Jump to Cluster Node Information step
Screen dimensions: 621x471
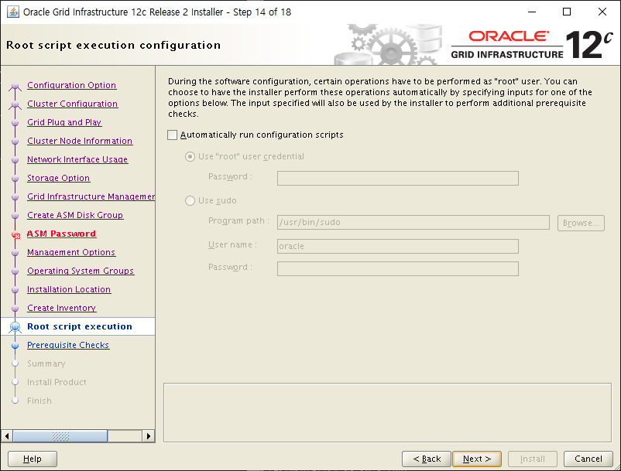tap(80, 141)
